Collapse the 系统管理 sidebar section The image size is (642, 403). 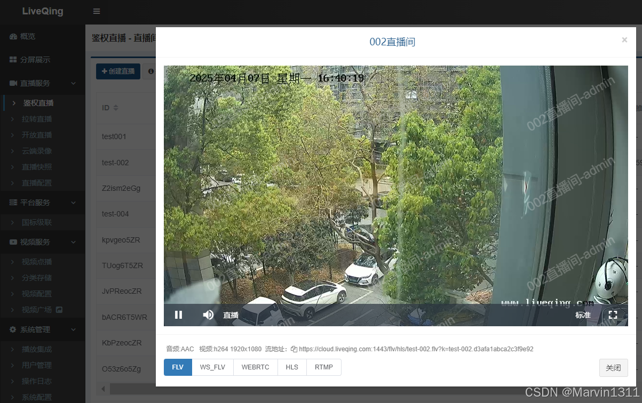[43, 329]
